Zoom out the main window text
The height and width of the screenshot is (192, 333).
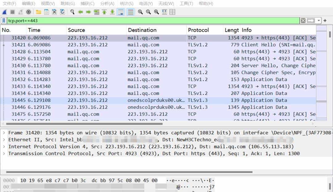click(x=148, y=12)
